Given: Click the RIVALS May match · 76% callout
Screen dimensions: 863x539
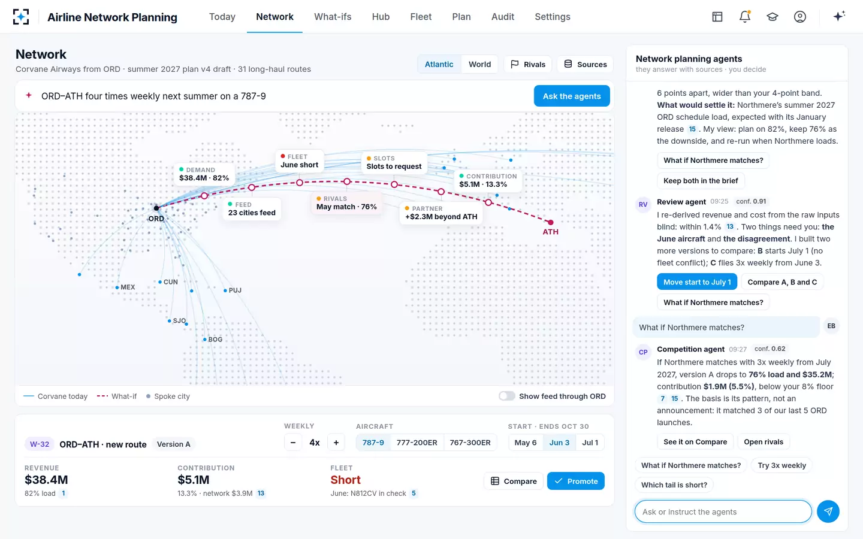Looking at the screenshot, I should 346,203.
